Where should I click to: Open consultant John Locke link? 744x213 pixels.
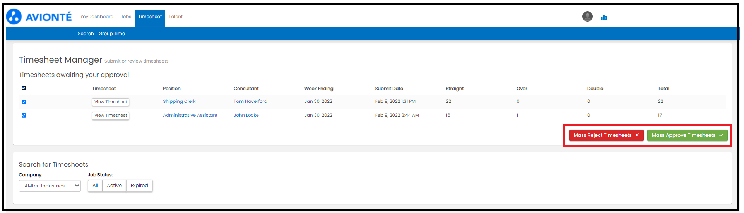246,115
